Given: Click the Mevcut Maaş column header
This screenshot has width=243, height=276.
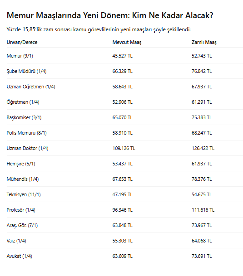Looking at the screenshot, I should (x=127, y=42).
